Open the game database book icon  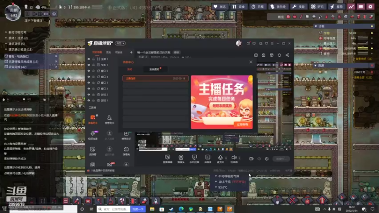pos(361,7)
